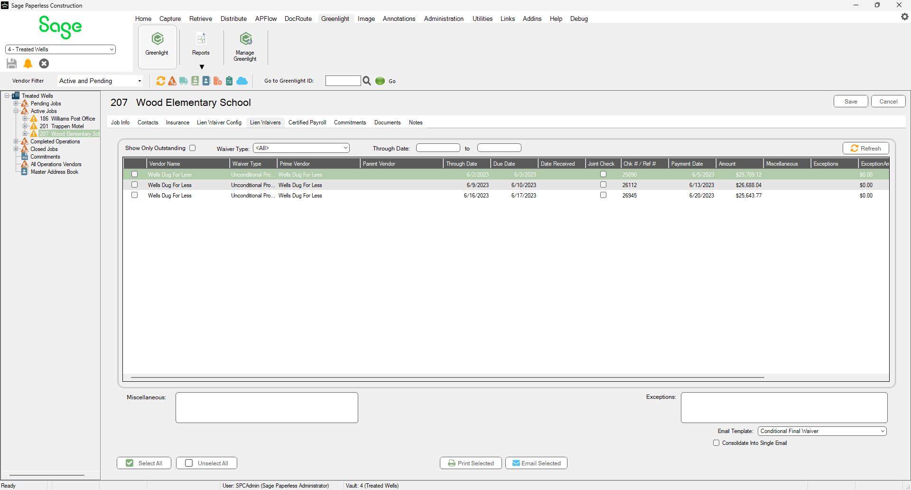Image resolution: width=911 pixels, height=490 pixels.
Task: Expand the Pending Jobs tree node
Action: (x=16, y=104)
